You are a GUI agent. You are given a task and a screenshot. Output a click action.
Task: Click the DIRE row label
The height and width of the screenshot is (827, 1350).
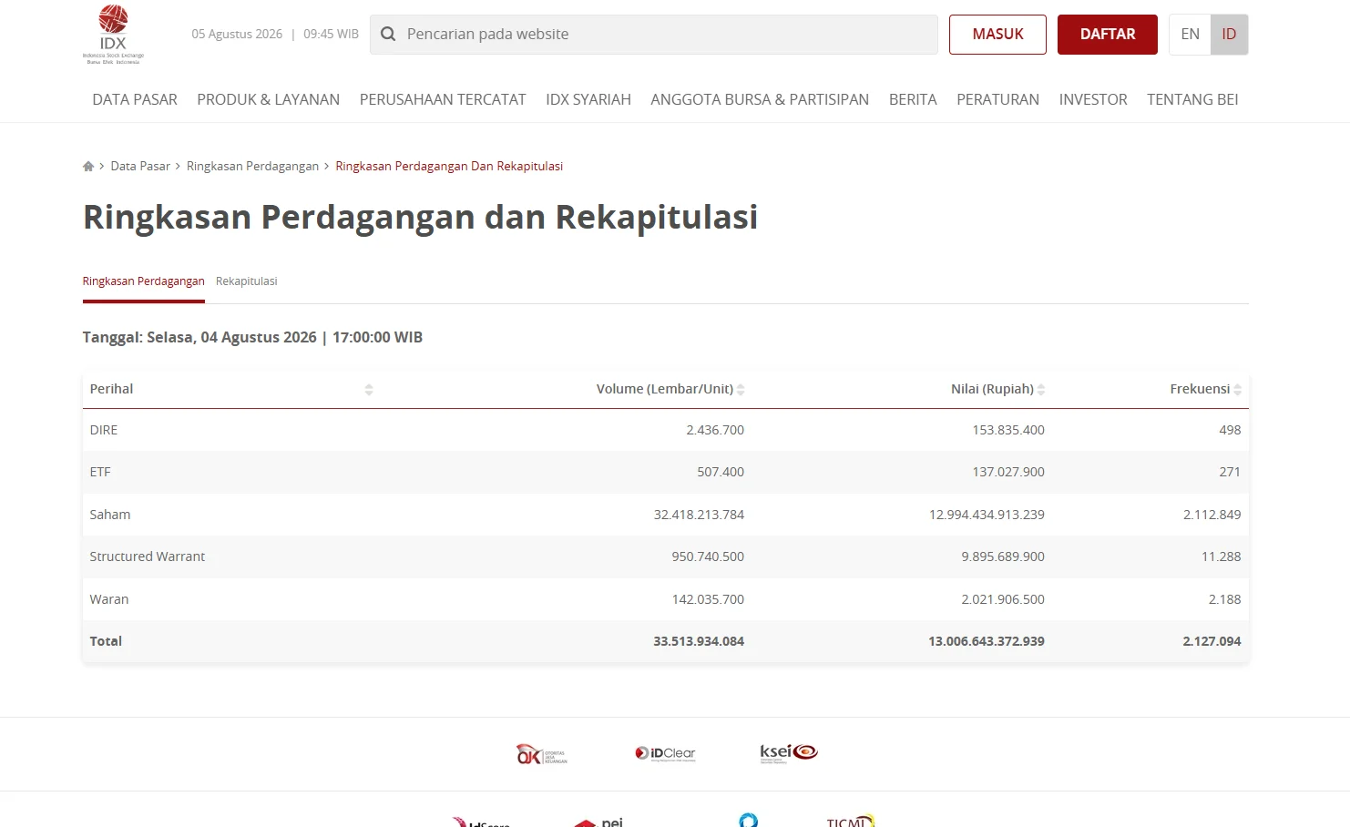click(104, 430)
